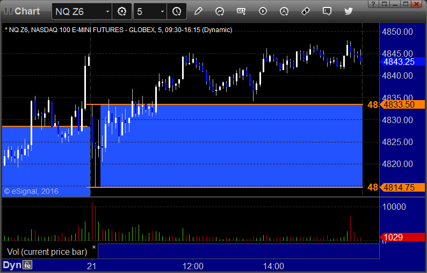Click the bar replay play icon

click(x=263, y=11)
